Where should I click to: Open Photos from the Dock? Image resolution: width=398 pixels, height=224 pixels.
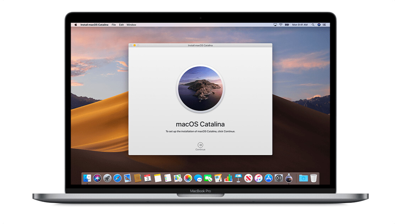click(187, 177)
